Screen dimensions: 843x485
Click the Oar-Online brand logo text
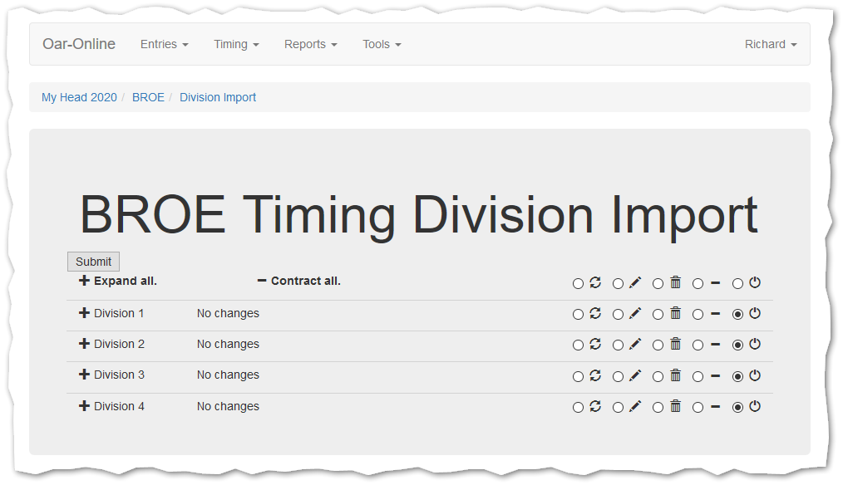point(79,44)
